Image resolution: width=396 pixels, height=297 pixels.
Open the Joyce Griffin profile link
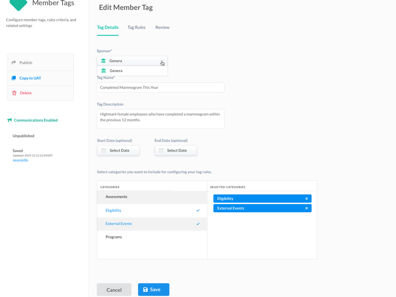tap(20, 160)
